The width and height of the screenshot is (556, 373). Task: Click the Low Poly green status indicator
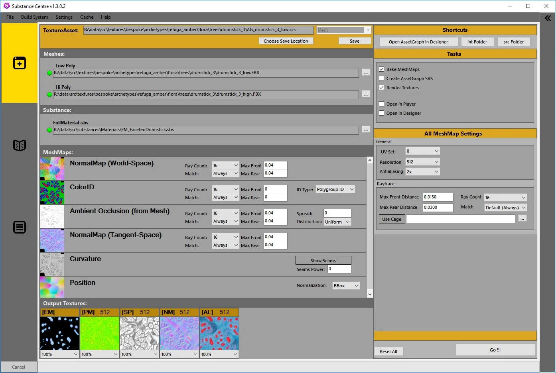(49, 73)
